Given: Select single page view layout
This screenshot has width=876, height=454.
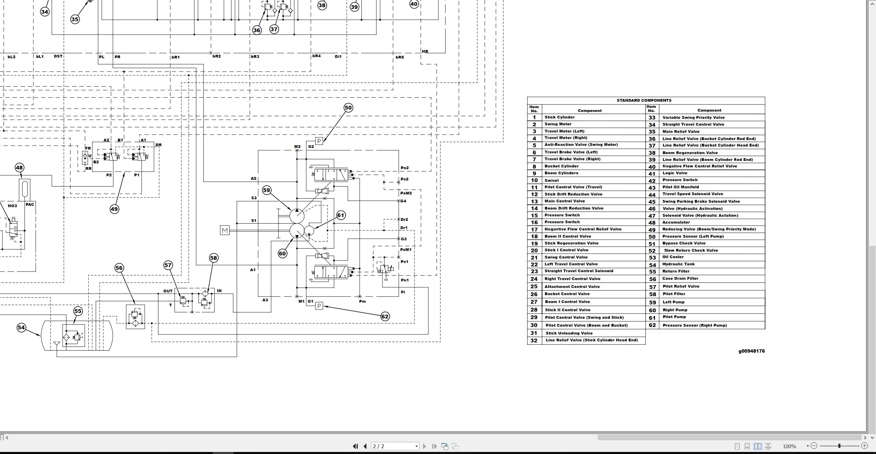Looking at the screenshot, I should click(x=737, y=446).
